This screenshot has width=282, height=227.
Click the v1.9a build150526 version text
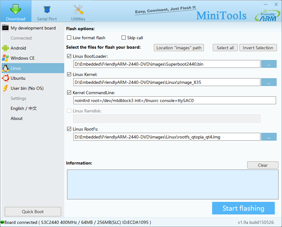(256, 222)
